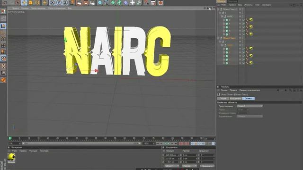
Task: Click the coordinate system icon beside Z
Action: (71, 2)
